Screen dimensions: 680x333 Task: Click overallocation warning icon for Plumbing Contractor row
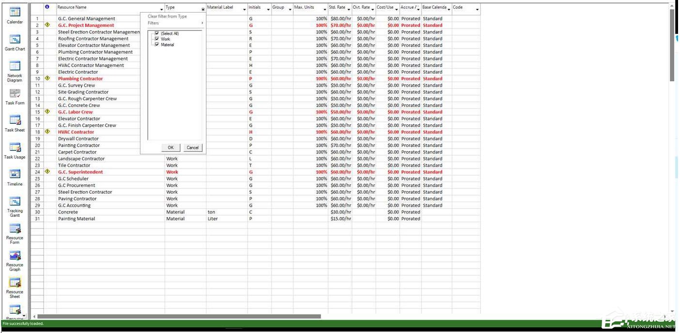click(x=47, y=78)
